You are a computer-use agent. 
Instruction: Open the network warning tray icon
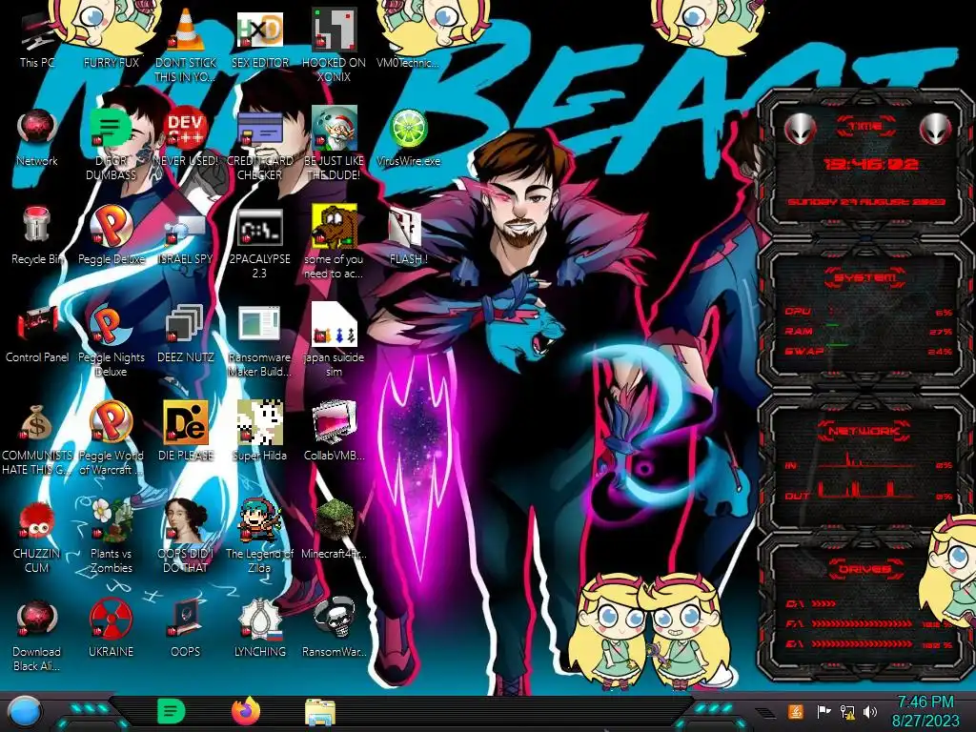click(847, 711)
